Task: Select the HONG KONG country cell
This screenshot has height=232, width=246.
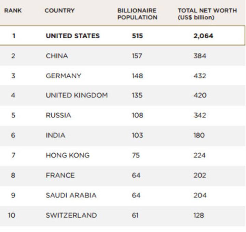Action: point(68,155)
